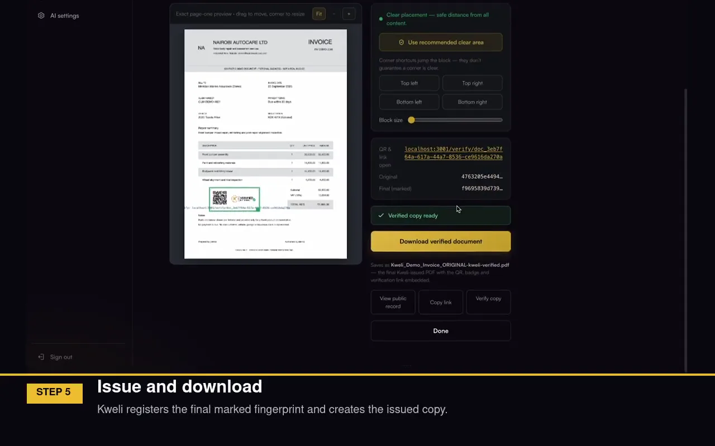Click the Copy link button
The image size is (715, 446).
441,302
